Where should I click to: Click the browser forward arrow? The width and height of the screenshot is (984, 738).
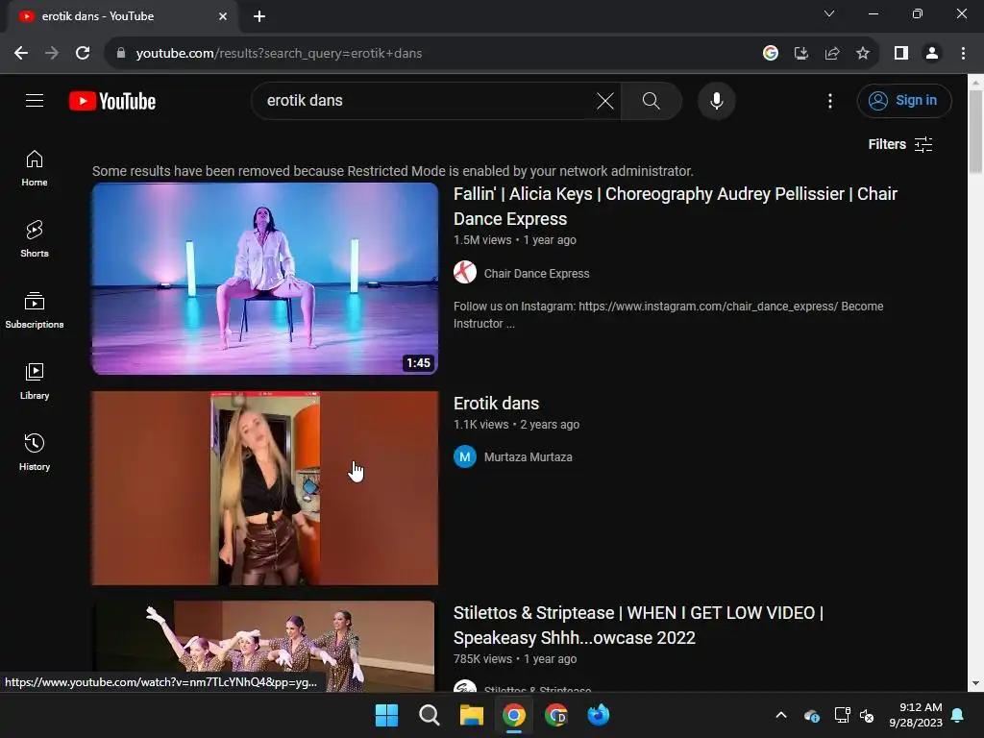52,54
